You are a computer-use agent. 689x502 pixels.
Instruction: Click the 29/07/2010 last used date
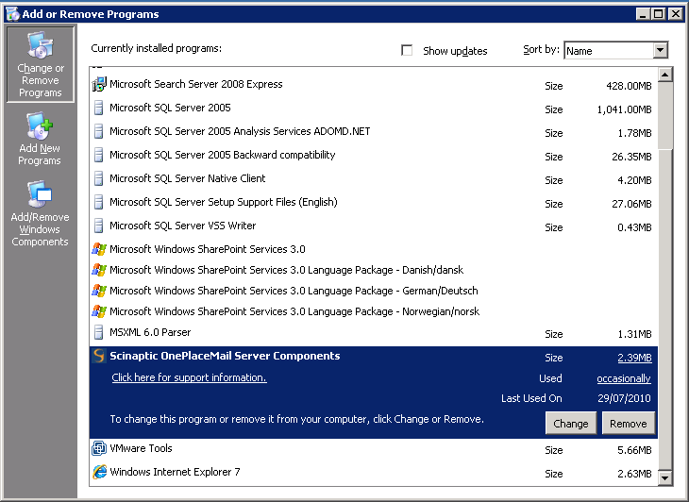pos(624,398)
